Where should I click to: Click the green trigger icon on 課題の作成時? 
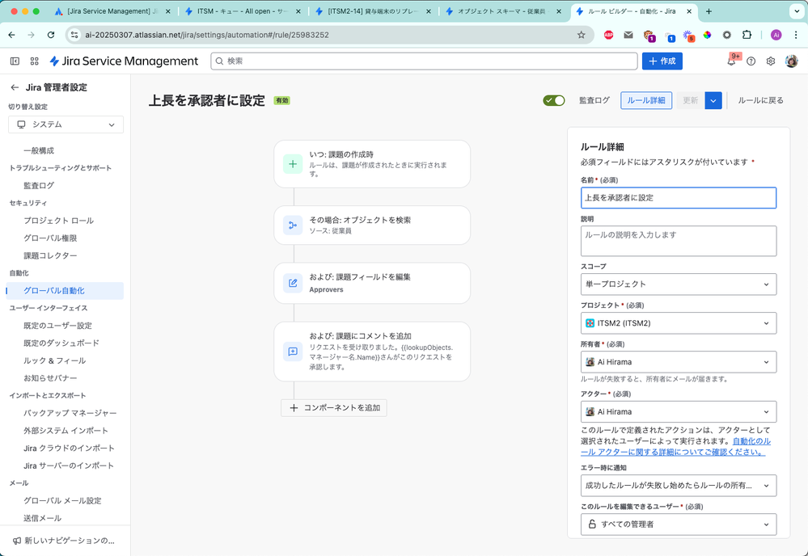point(292,163)
